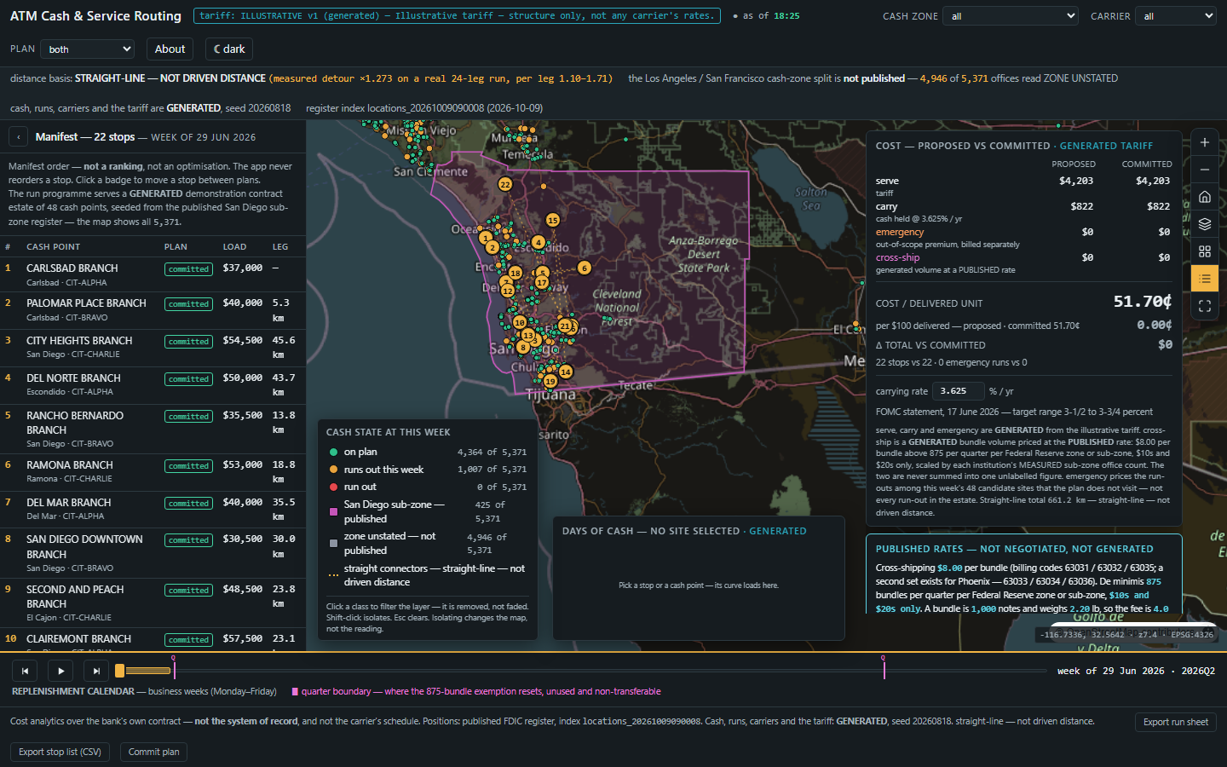The width and height of the screenshot is (1227, 767).
Task: Filter layer by 'runs out this week' legend
Action: point(427,470)
